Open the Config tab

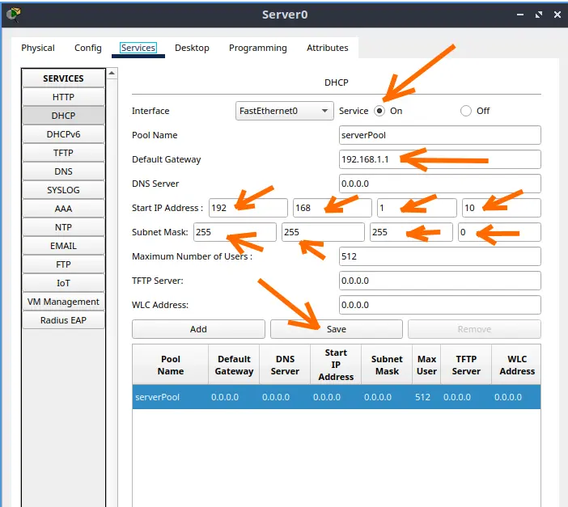[x=88, y=48]
